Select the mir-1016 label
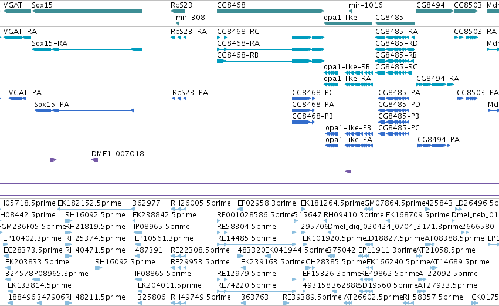Viewport: 499px width, 306px height. pyautogui.click(x=366, y=5)
